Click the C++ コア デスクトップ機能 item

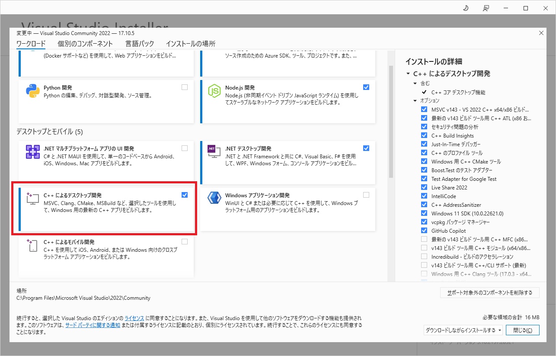point(458,92)
